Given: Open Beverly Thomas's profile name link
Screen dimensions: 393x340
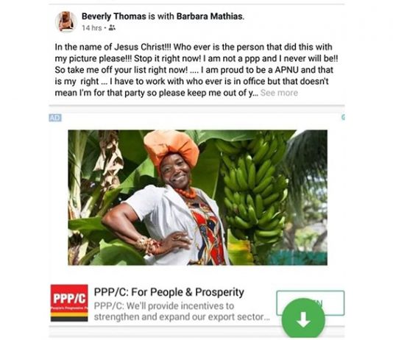Looking at the screenshot, I should (114, 16).
